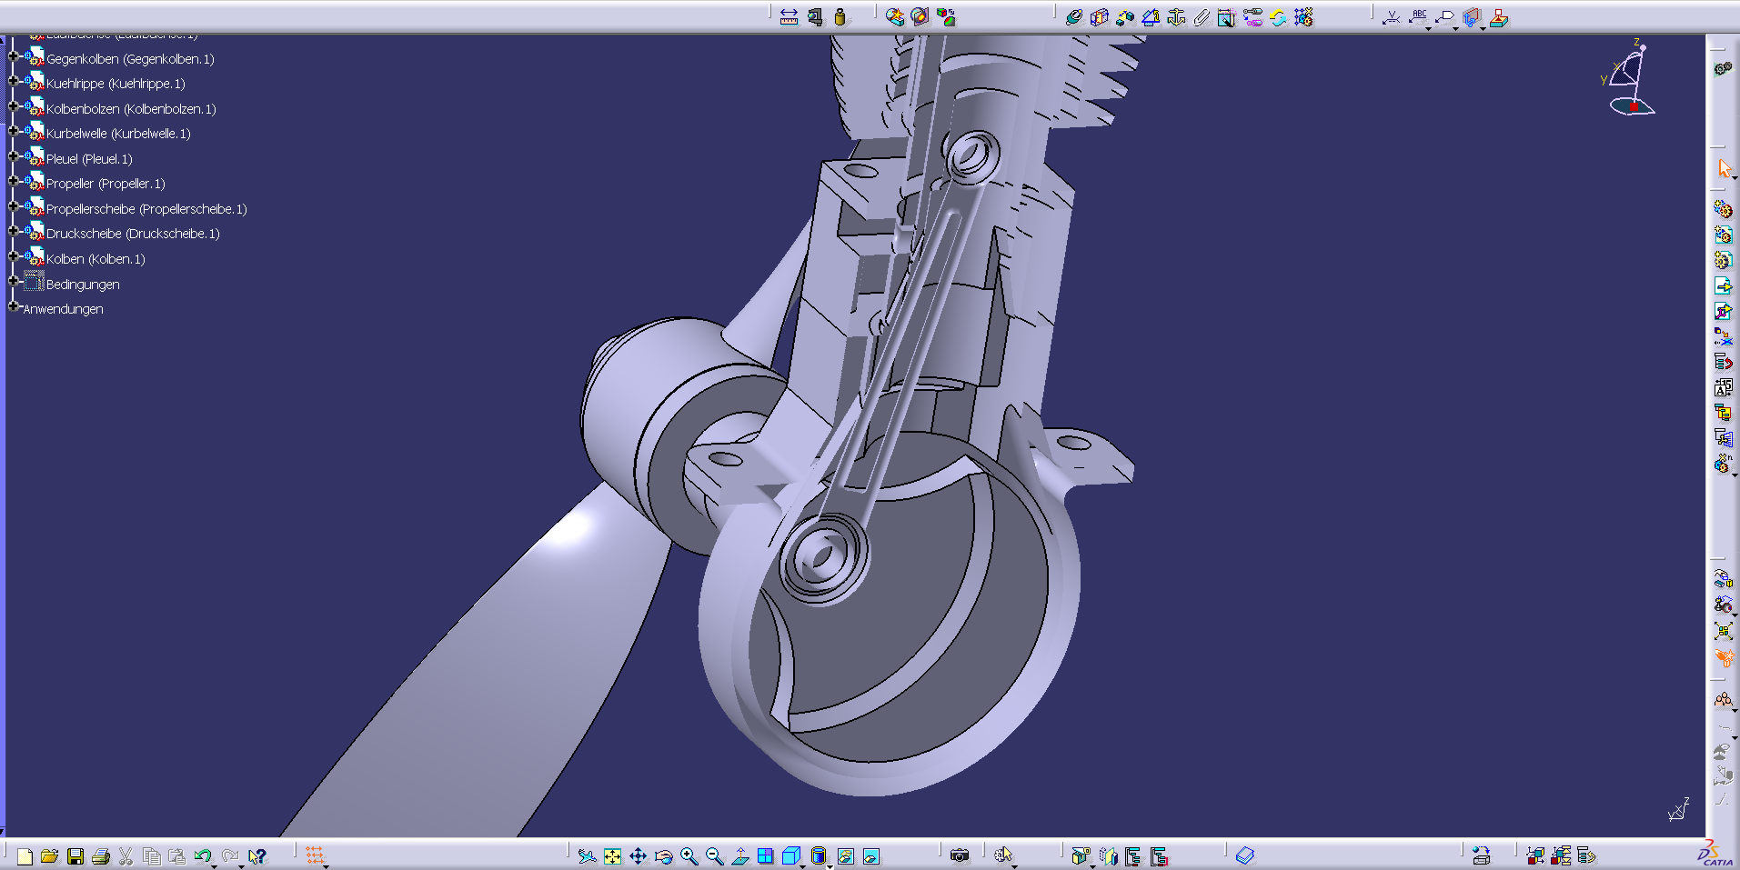Open dropdown arrow beside ABC text icon
The width and height of the screenshot is (1740, 870).
[1429, 28]
